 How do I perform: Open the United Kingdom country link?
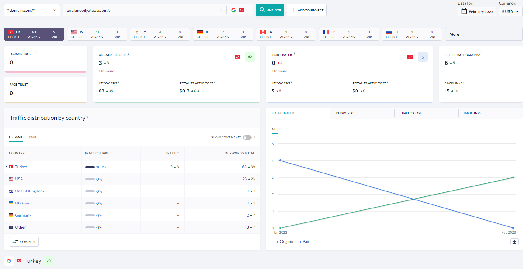(29, 191)
